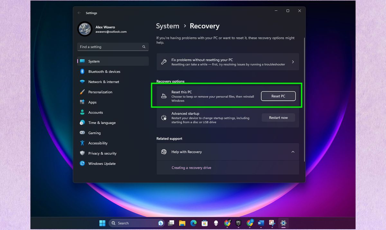Expand the fix problems troubleshooter row
The height and width of the screenshot is (230, 386).
coord(293,62)
